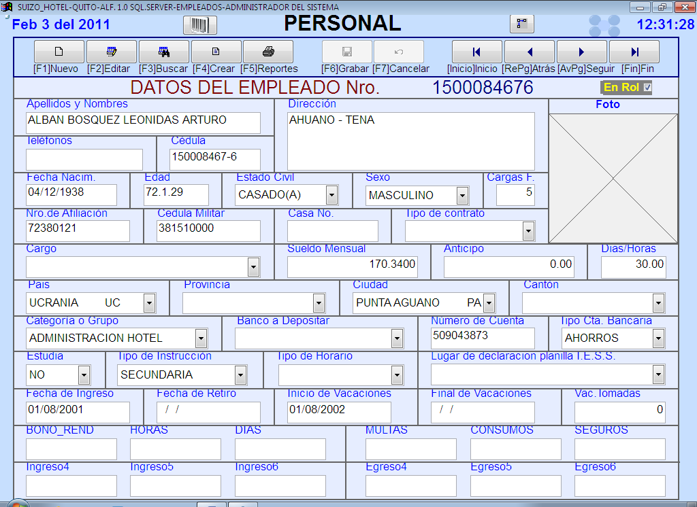Open Reportes with the printer icon
Screen dimensions: 697x507
(x=268, y=52)
